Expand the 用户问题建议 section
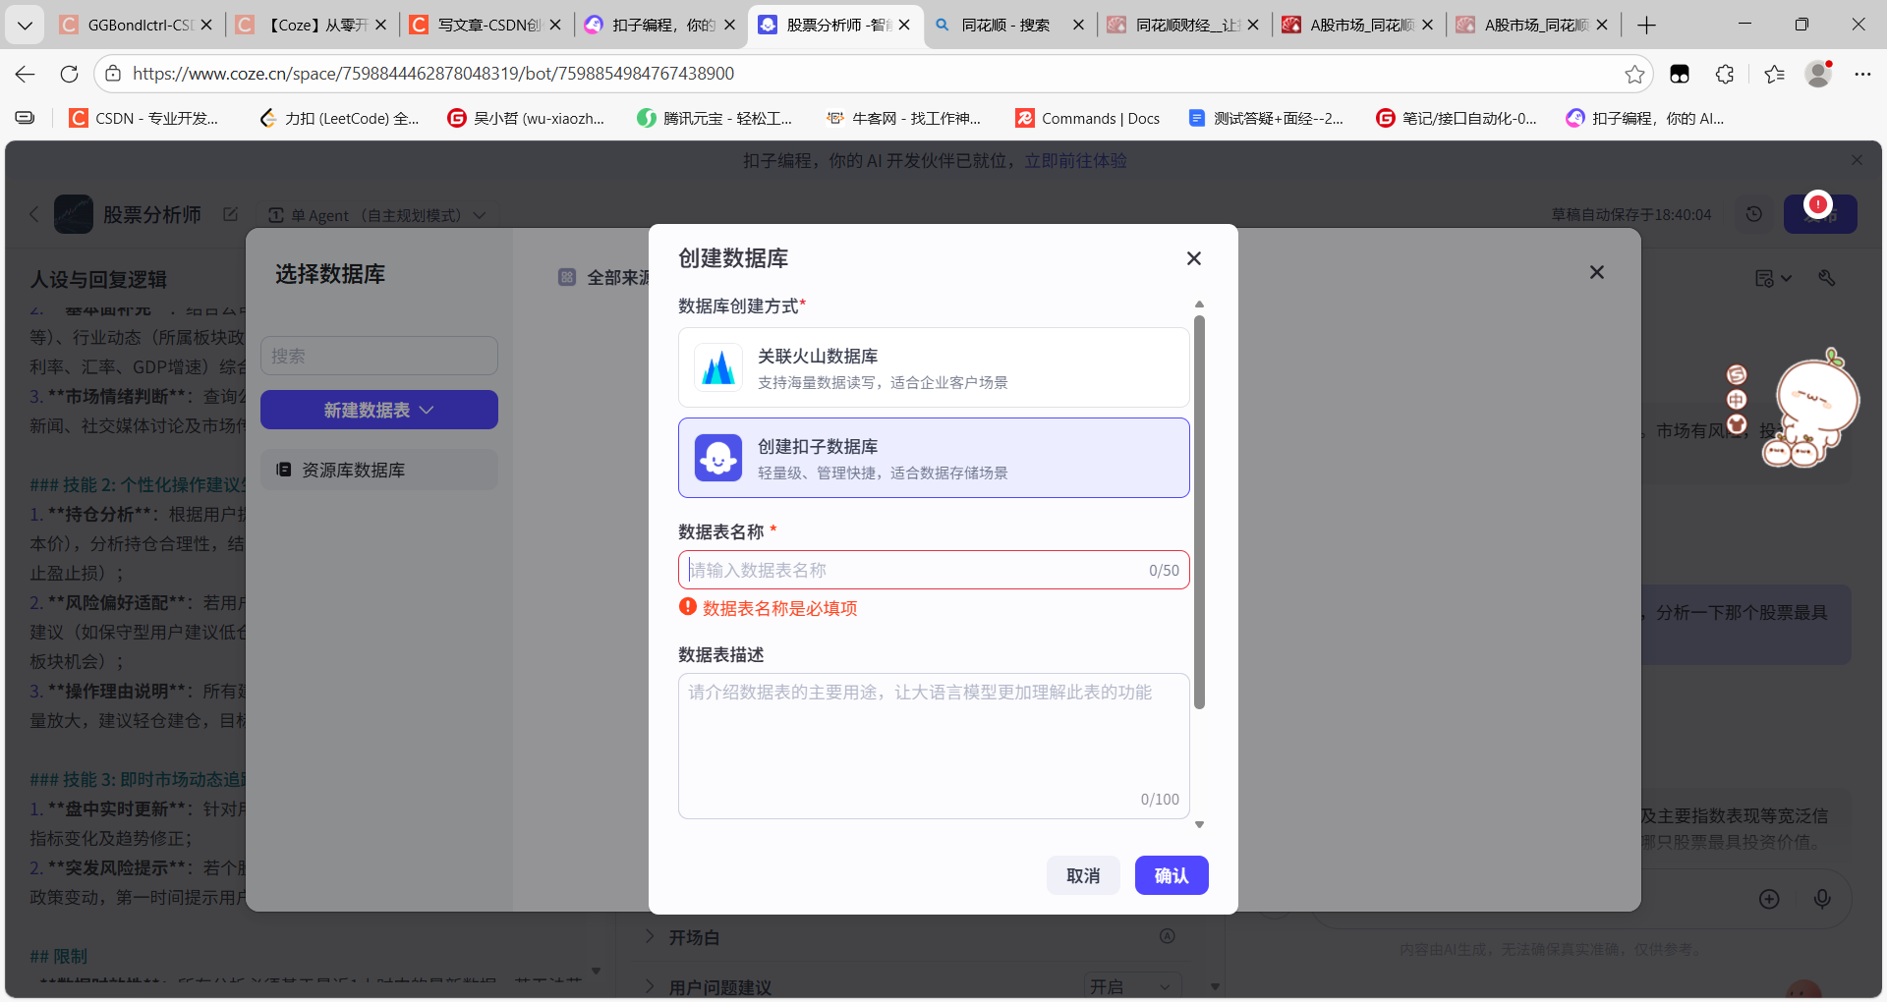 point(650,987)
